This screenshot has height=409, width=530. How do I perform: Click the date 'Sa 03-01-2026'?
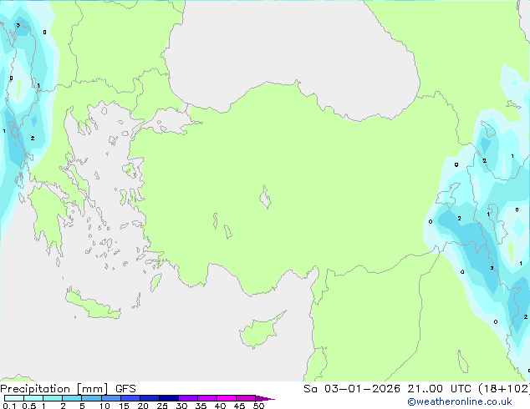click(352, 389)
